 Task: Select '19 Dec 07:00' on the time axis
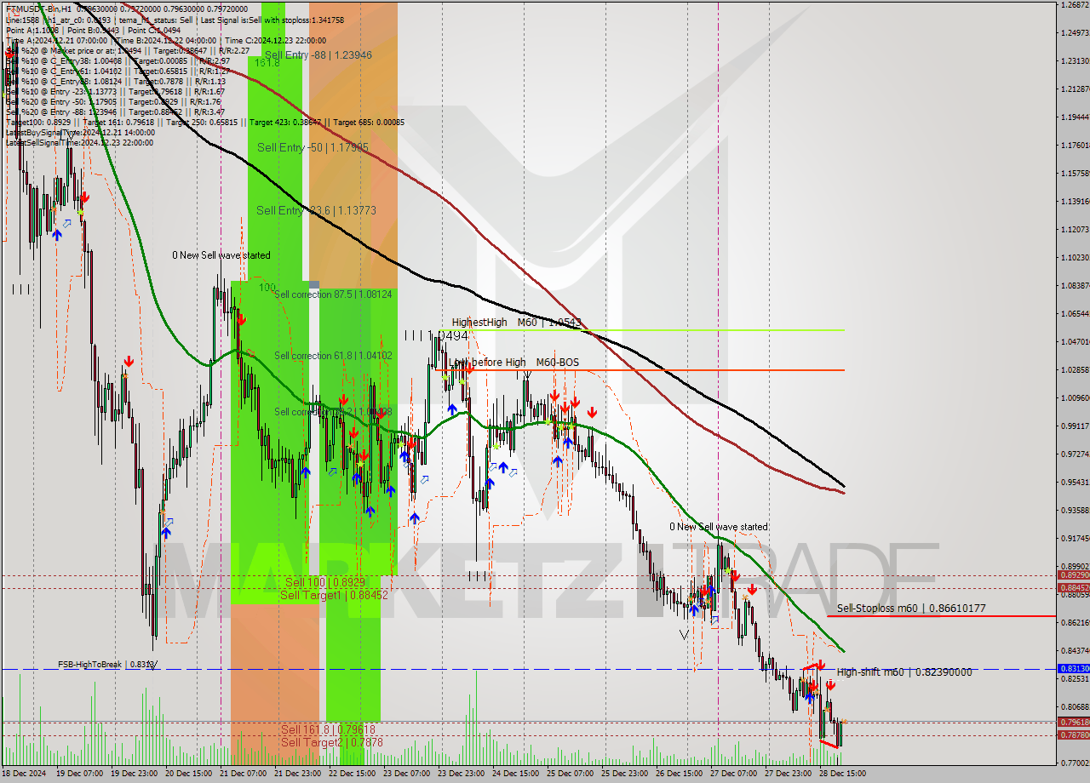(x=80, y=774)
